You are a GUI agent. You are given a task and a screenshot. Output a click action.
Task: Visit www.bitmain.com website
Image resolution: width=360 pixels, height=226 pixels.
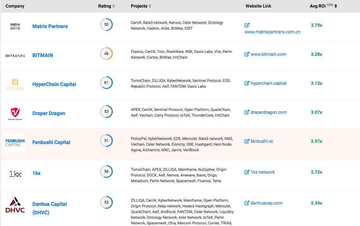click(x=268, y=54)
